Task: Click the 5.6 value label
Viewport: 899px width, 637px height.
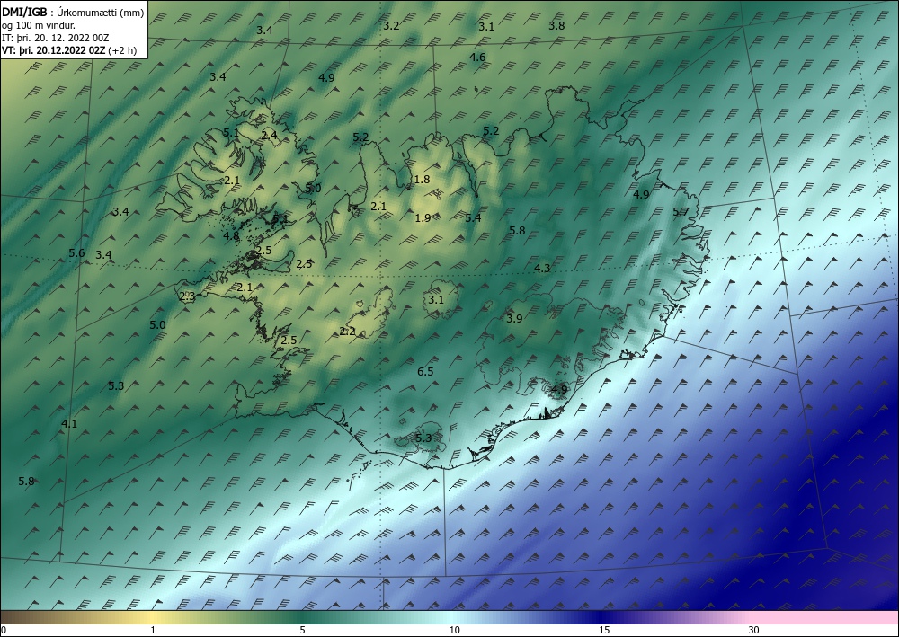Action: point(76,253)
